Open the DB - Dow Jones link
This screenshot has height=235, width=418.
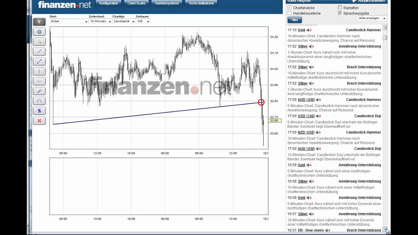pyautogui.click(x=311, y=230)
